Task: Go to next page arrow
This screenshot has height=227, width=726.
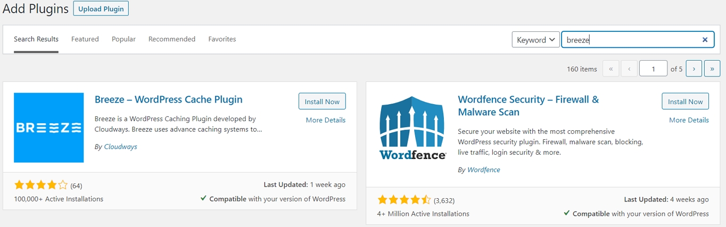Action: pyautogui.click(x=694, y=69)
